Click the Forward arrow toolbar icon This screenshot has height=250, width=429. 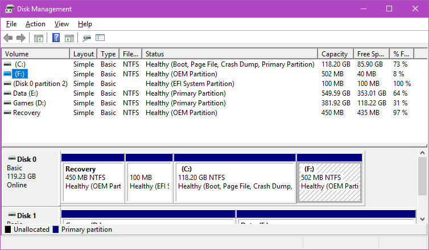coord(21,38)
